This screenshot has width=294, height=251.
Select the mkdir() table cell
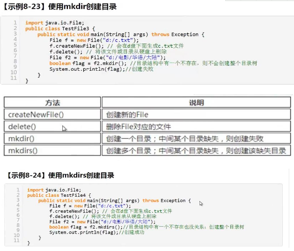(x=52, y=139)
